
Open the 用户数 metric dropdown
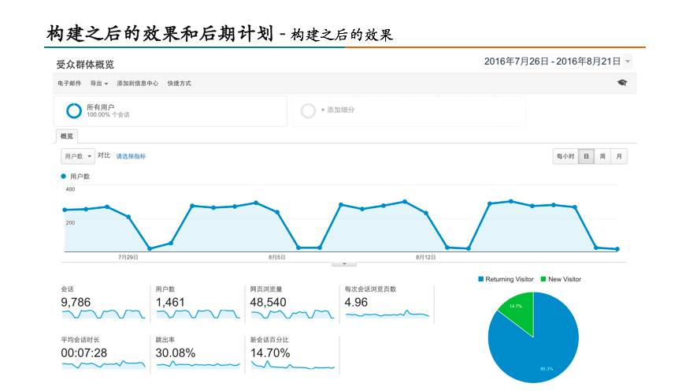pyautogui.click(x=78, y=156)
